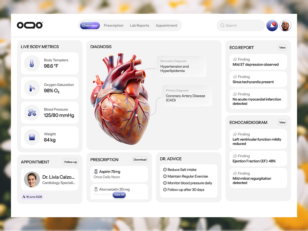This screenshot has width=308, height=231.
Task: Click View on the ECG Report panel
Action: pos(282,48)
